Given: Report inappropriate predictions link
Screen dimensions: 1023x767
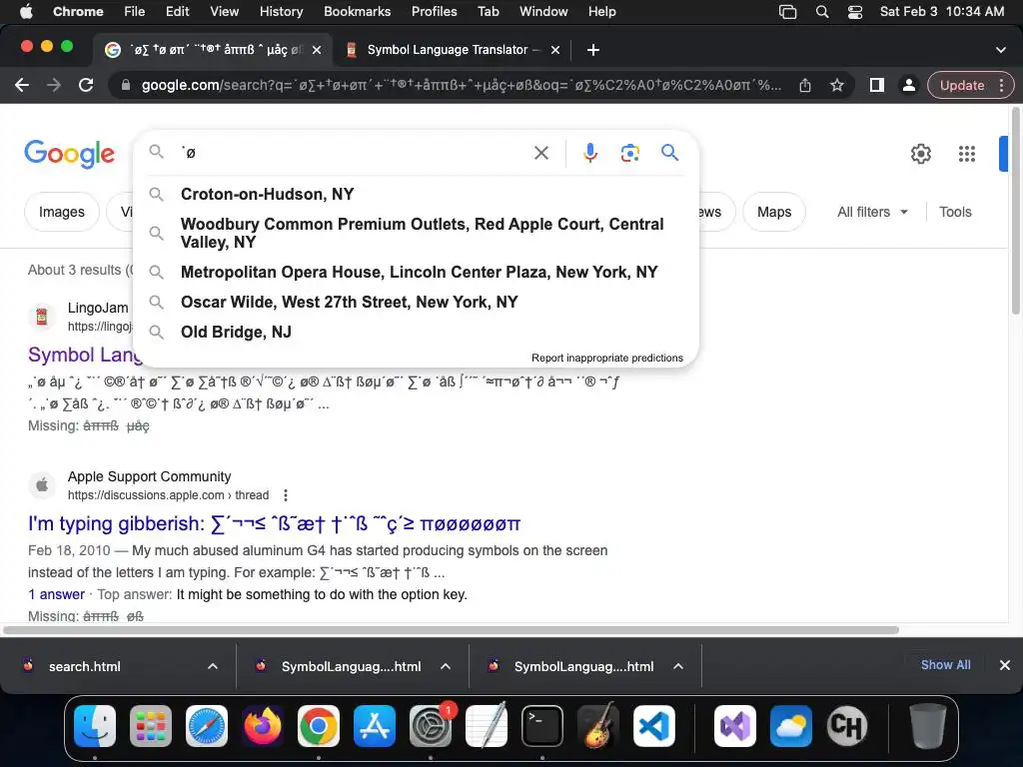Looking at the screenshot, I should (x=606, y=358).
